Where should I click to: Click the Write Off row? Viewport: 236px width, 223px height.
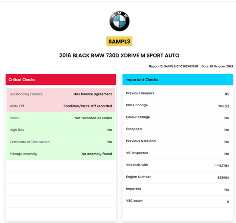tap(61, 106)
